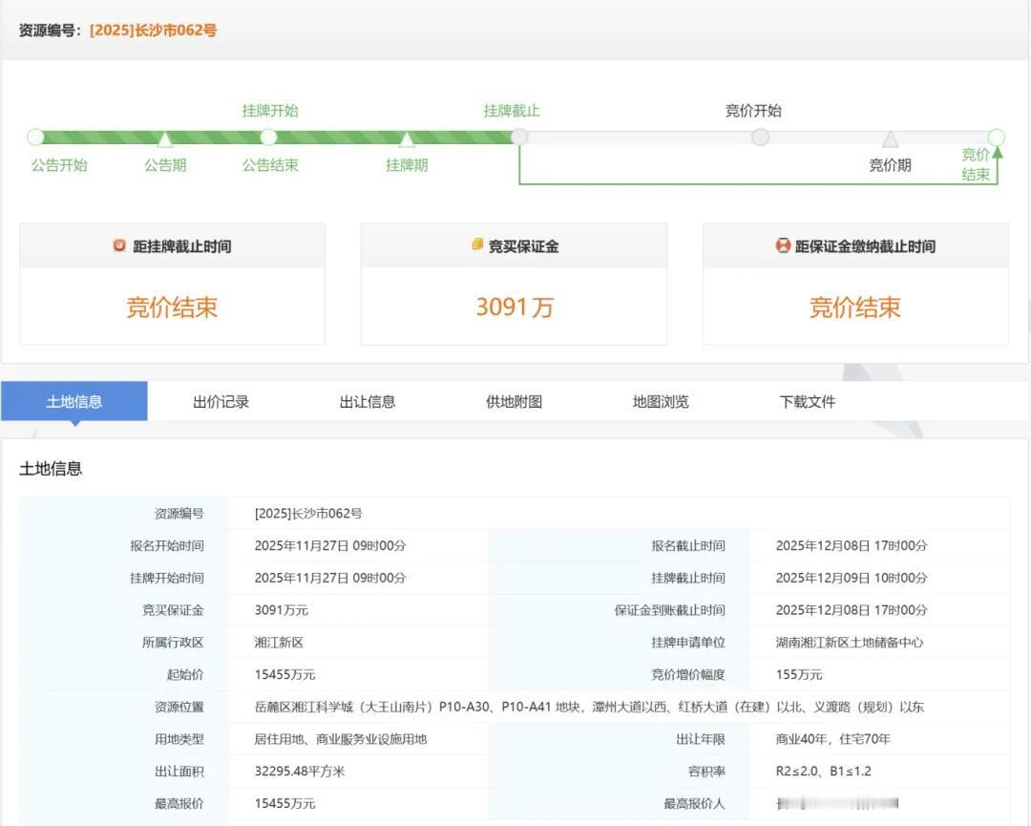Image resolution: width=1031 pixels, height=826 pixels.
Task: Click the 挂牌开始 milestone marker on the timeline
Action: click(x=268, y=137)
